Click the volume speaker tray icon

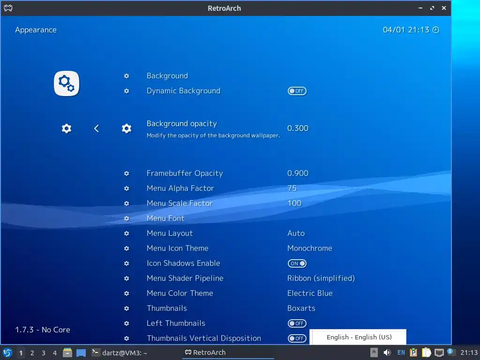pos(387,352)
